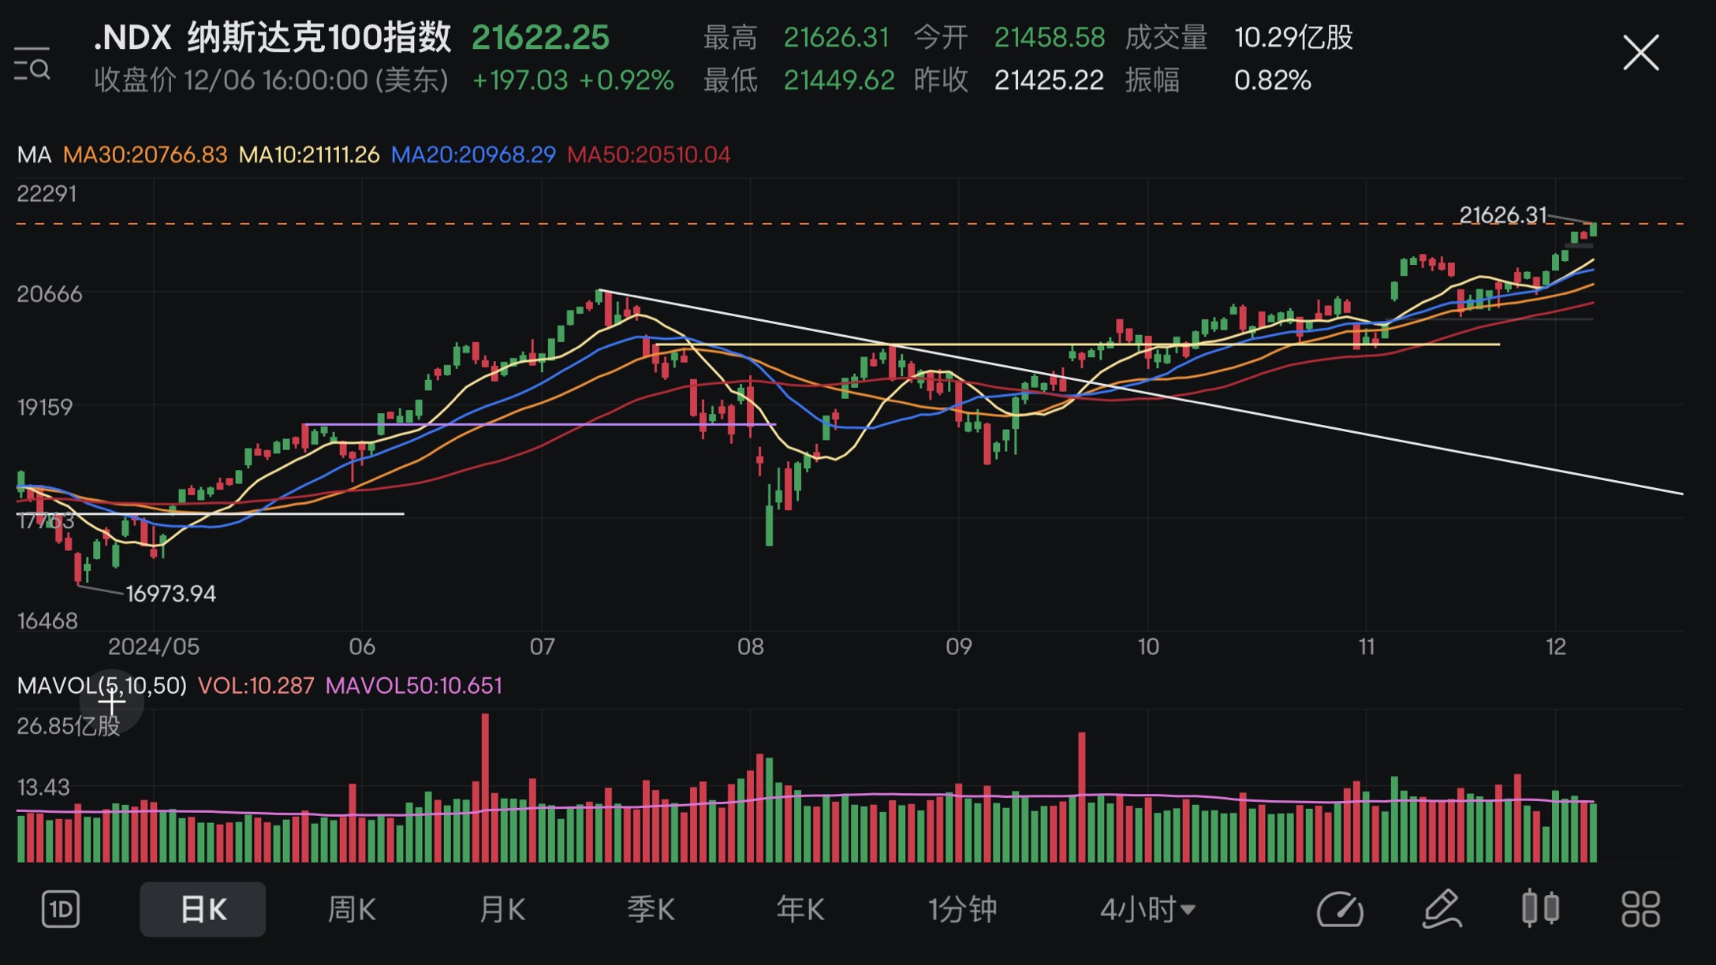Open the candlestick chart style icon

click(1540, 908)
